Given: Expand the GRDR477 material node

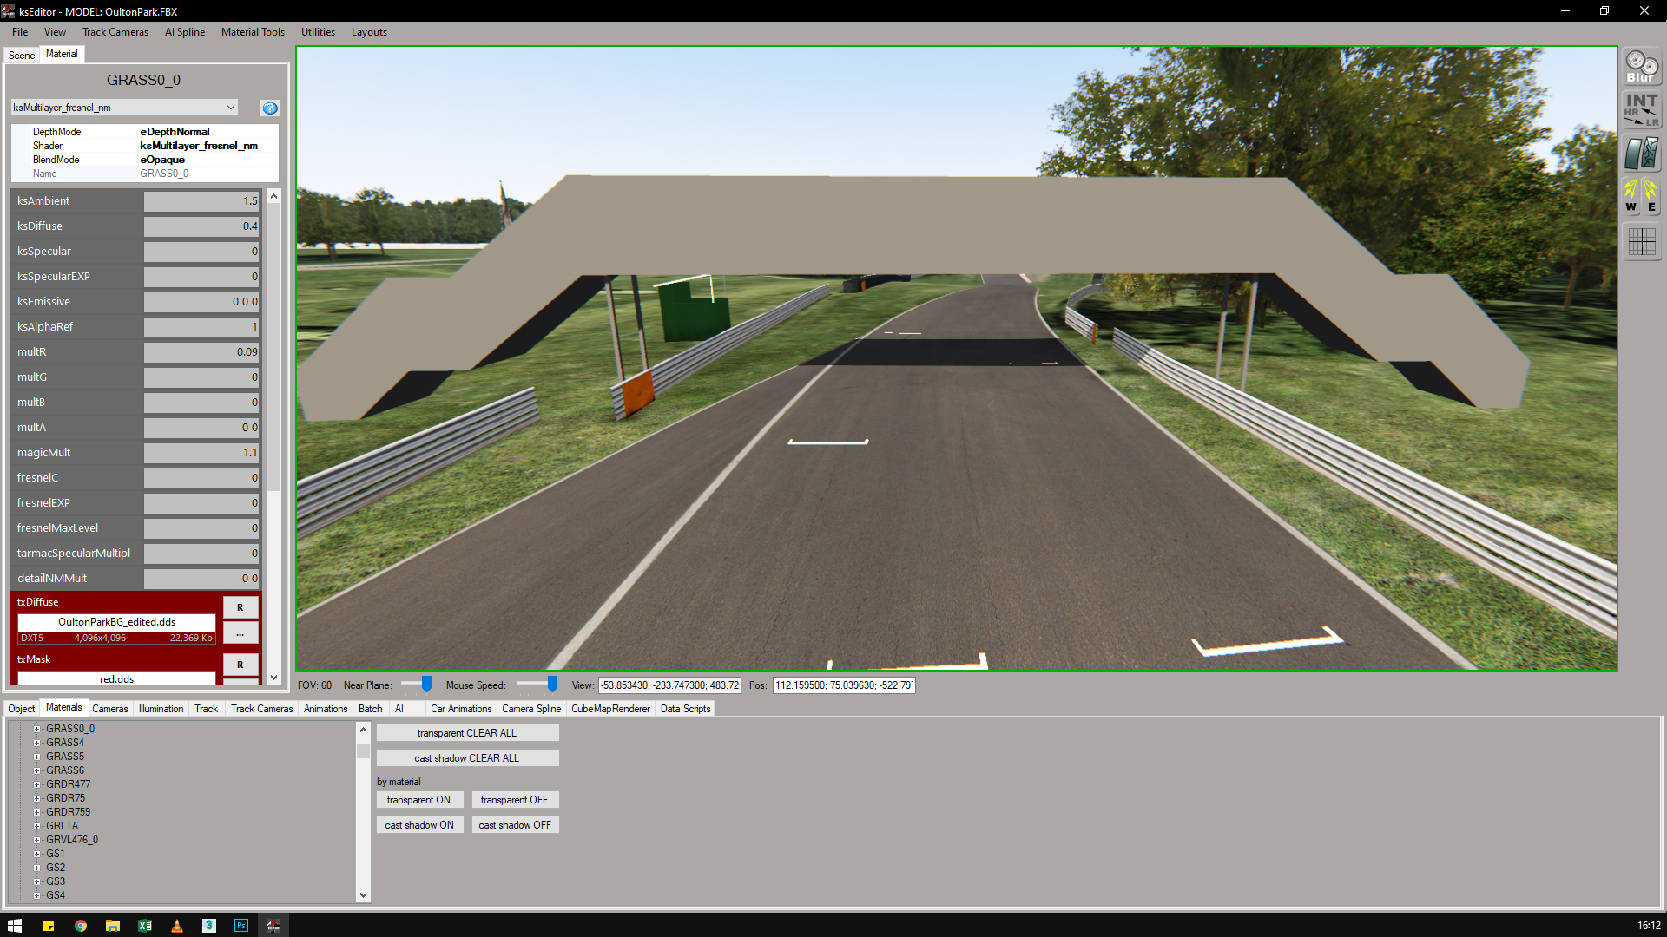Looking at the screenshot, I should pos(37,784).
